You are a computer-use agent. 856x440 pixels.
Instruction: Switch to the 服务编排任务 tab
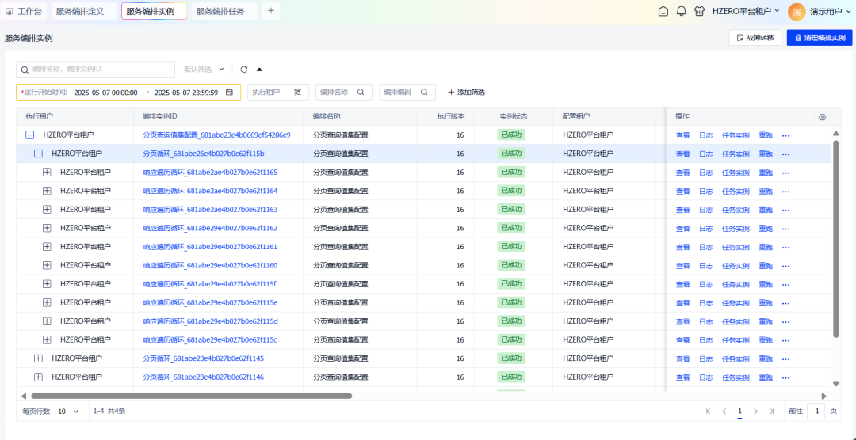pos(220,11)
